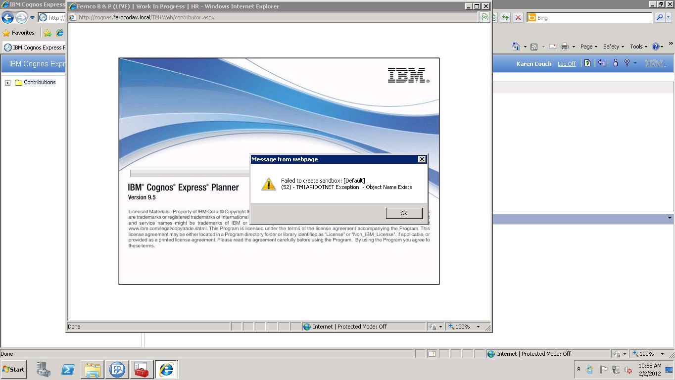The image size is (675, 380).
Task: Click the Bing search box
Action: coord(590,18)
